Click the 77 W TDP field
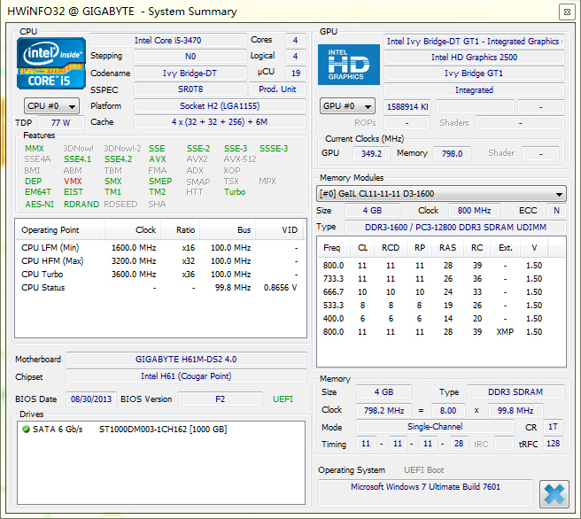Image resolution: width=581 pixels, height=519 pixels. pos(61,122)
